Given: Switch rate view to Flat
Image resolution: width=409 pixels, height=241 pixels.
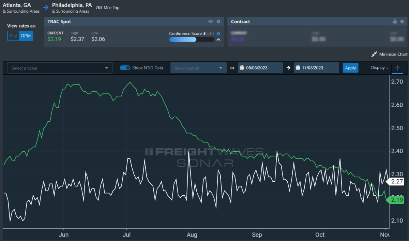Looking at the screenshot, I should [x=13, y=36].
